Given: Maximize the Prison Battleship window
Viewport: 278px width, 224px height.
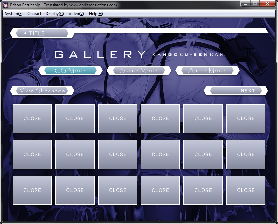Looking at the screenshot, I should pos(255,3).
